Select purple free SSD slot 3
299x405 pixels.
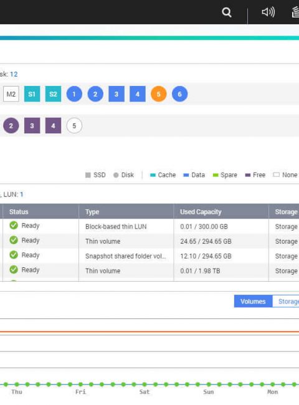[32, 126]
